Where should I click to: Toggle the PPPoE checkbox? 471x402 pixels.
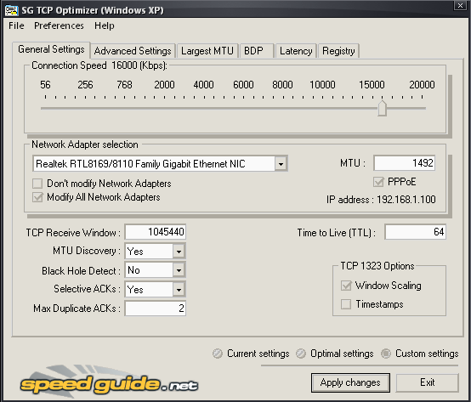pos(378,182)
